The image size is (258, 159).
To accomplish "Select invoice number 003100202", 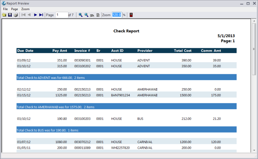I will (x=82, y=66).
